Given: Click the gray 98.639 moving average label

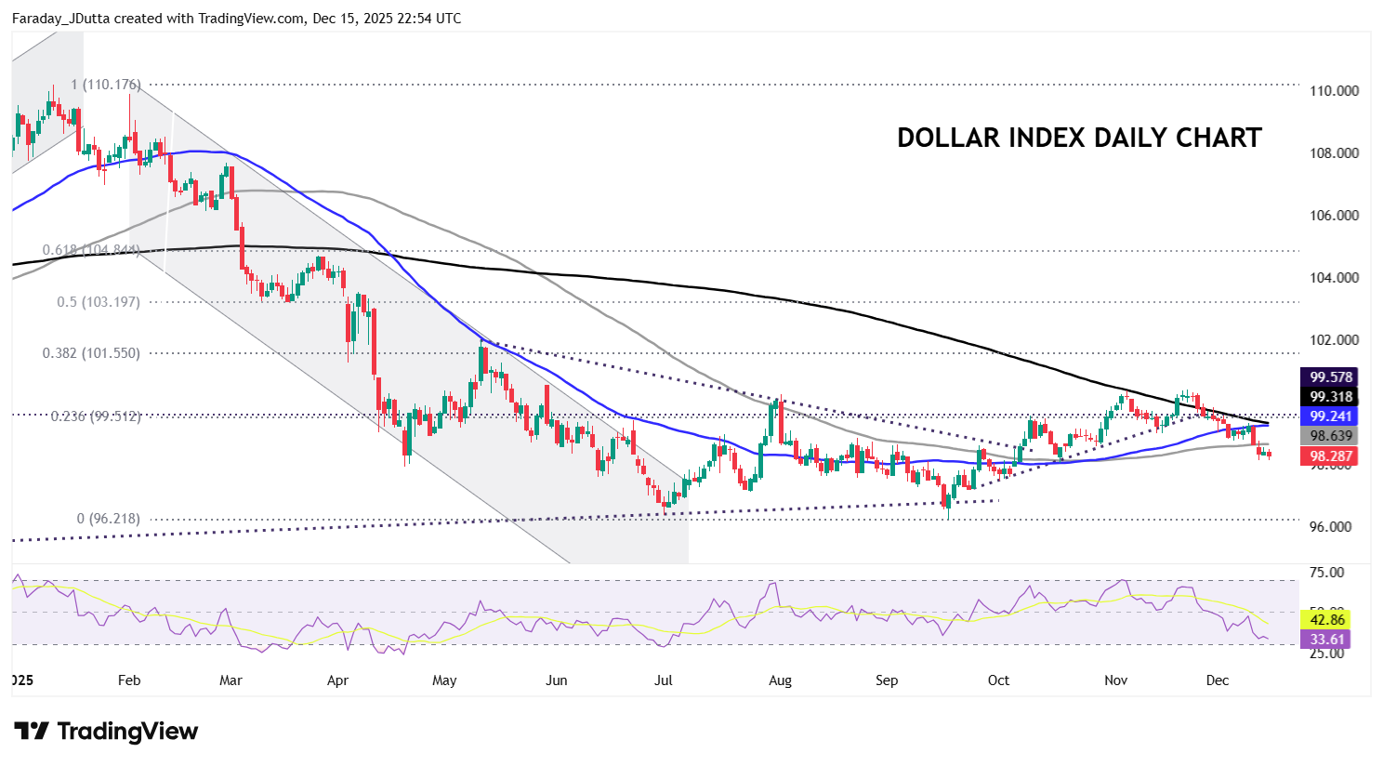Looking at the screenshot, I should pos(1331,436).
